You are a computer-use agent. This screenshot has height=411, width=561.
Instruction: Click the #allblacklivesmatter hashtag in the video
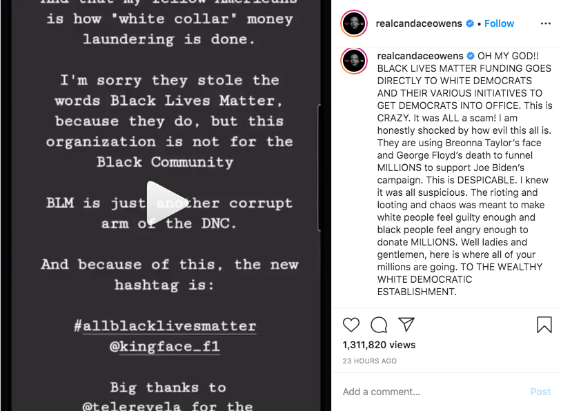click(165, 325)
